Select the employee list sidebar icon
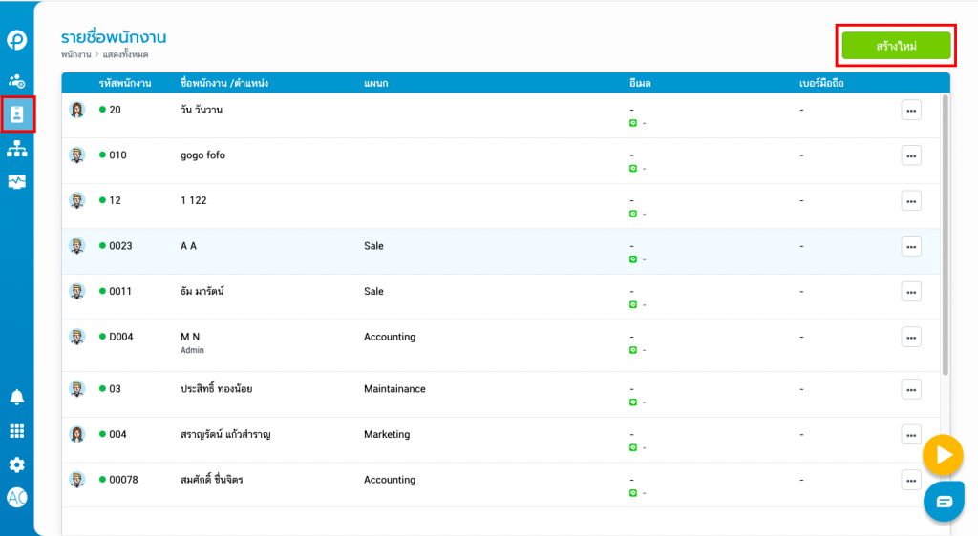 (x=17, y=114)
